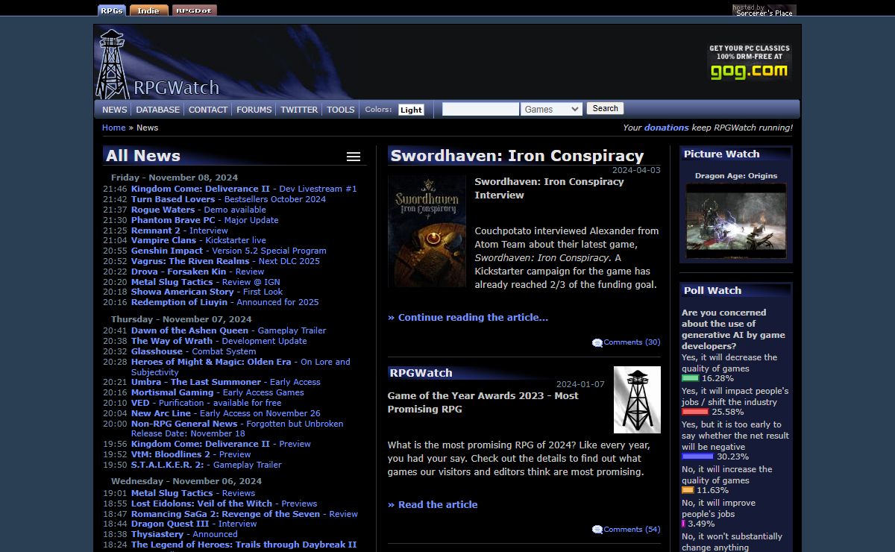Open the GOG.com banner advertisement
The image size is (895, 552).
tap(749, 62)
